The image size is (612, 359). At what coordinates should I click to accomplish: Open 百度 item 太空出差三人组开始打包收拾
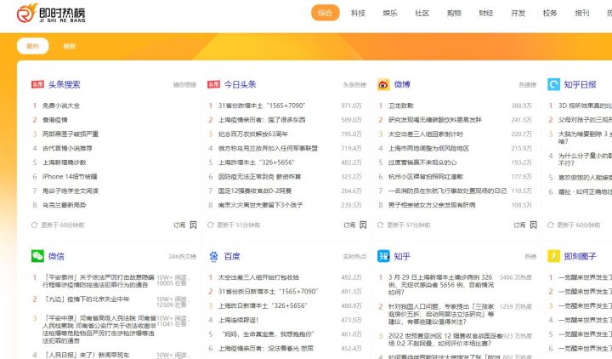coord(258,277)
